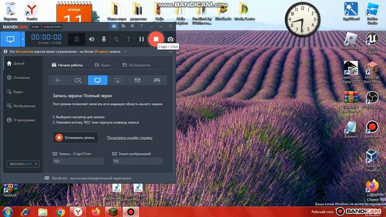The image size is (386, 217).
Task: Open the Recycle Bin desktop icon
Action: point(10,11)
